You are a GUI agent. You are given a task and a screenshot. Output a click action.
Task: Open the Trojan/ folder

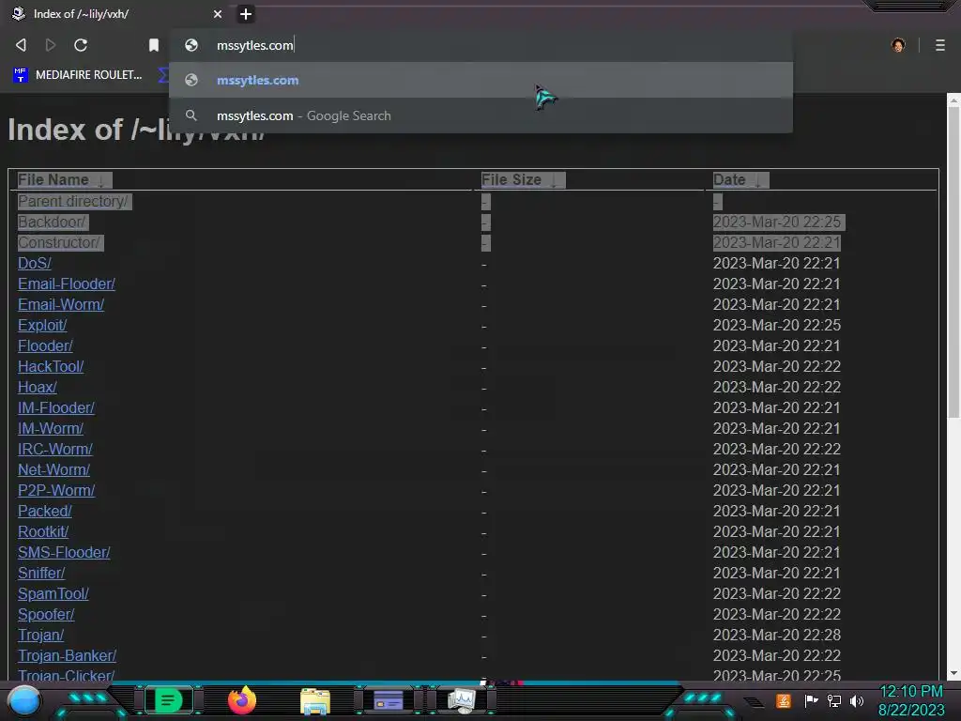click(40, 635)
